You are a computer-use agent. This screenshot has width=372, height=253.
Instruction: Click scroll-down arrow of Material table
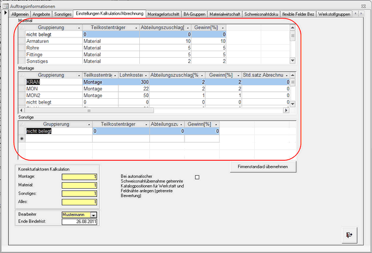292,60
